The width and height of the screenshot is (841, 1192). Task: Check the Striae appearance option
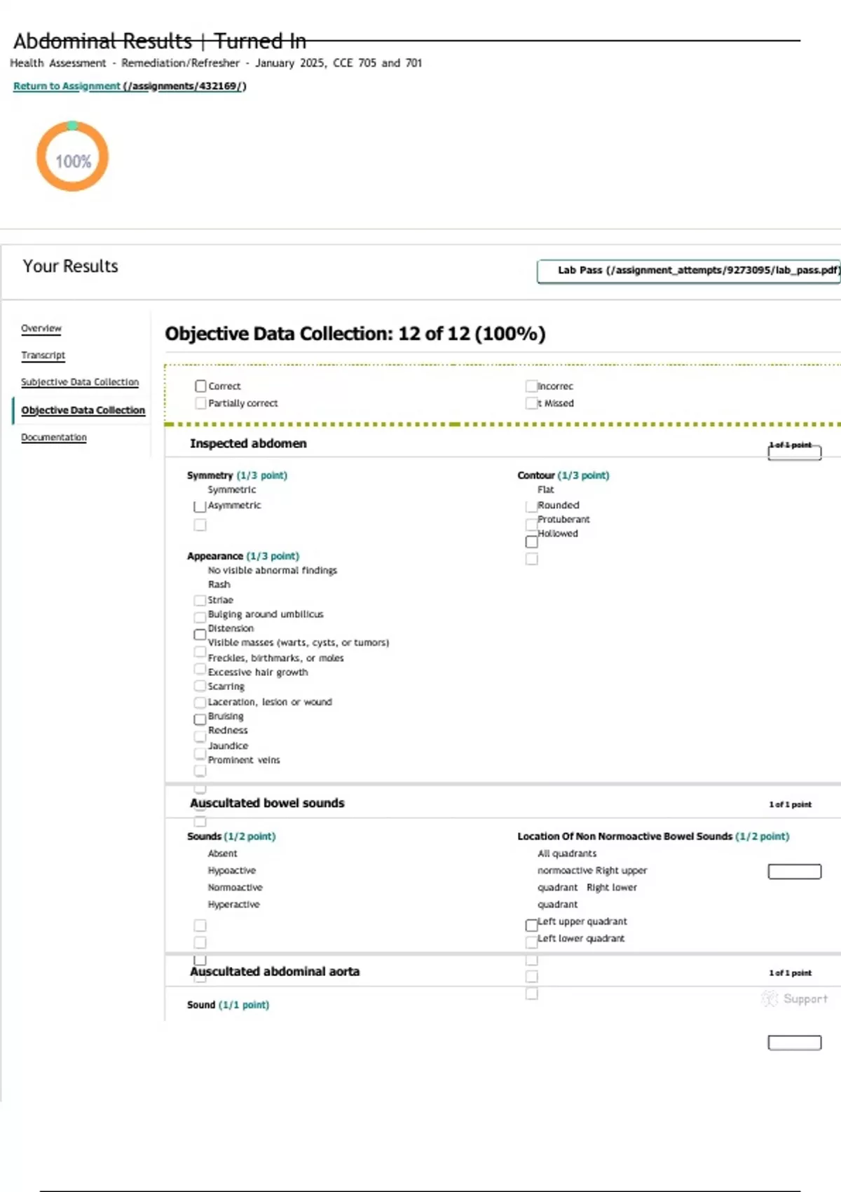pos(200,600)
